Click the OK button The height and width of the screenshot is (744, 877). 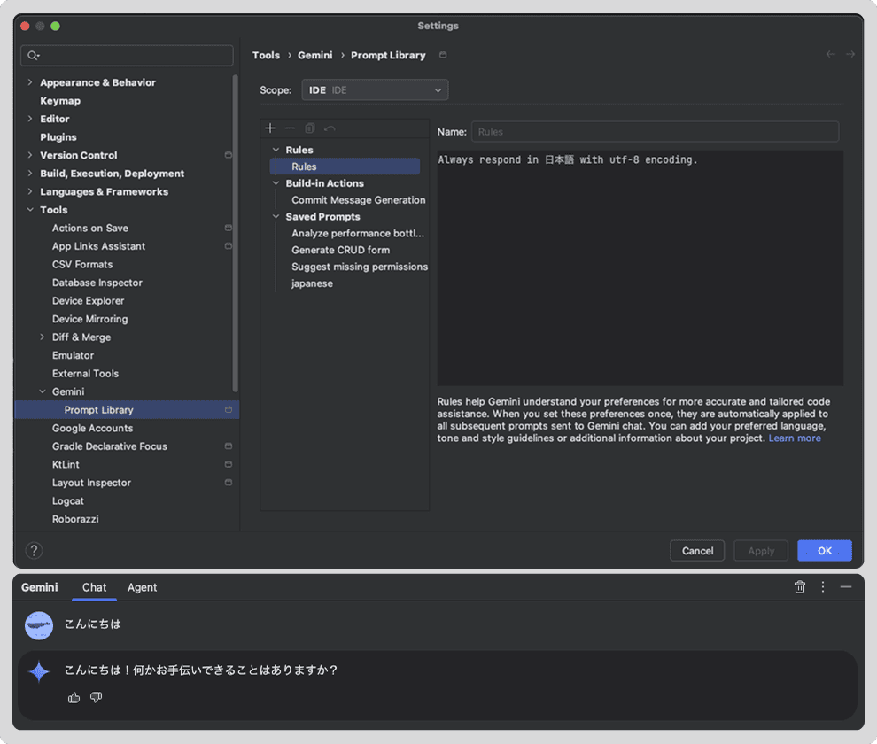click(825, 551)
